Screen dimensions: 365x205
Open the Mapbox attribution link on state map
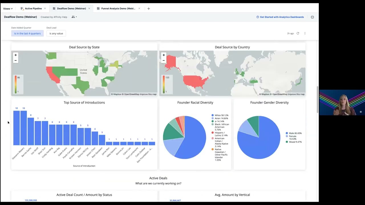[116, 94]
